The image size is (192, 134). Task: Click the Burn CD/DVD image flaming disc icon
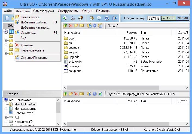[81, 18]
